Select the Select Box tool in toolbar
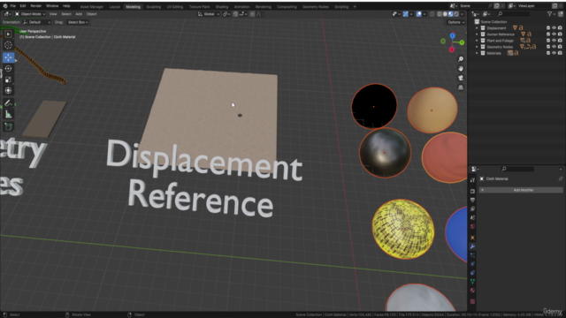566x318 pixels. (8, 34)
